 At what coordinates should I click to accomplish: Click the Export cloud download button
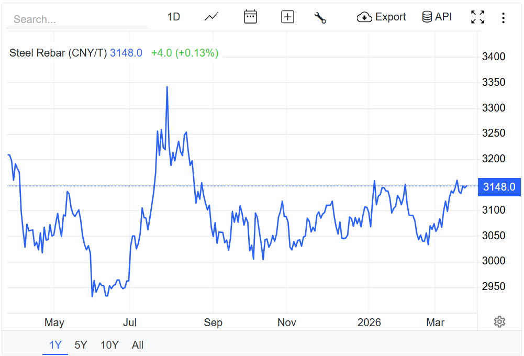(x=381, y=17)
